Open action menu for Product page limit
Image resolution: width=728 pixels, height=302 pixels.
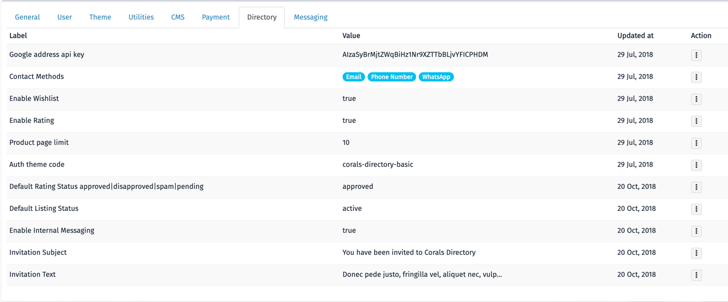pos(696,143)
